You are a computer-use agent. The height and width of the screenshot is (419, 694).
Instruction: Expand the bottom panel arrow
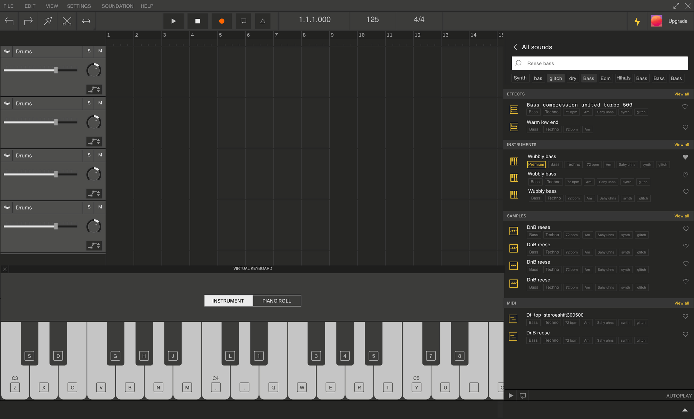pos(685,410)
